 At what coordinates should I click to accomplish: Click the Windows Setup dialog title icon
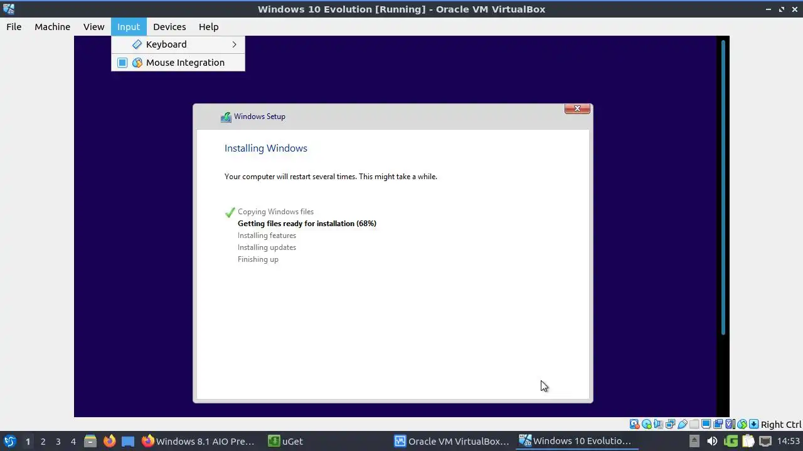click(x=226, y=117)
